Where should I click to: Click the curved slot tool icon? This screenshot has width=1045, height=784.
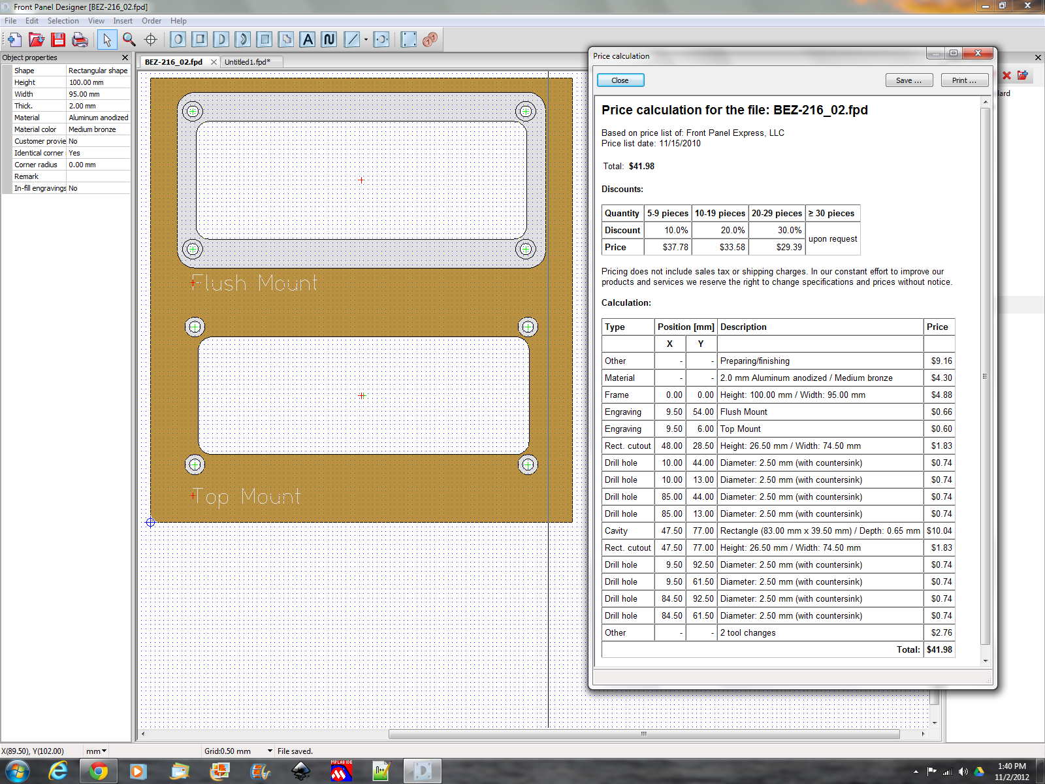pos(243,40)
